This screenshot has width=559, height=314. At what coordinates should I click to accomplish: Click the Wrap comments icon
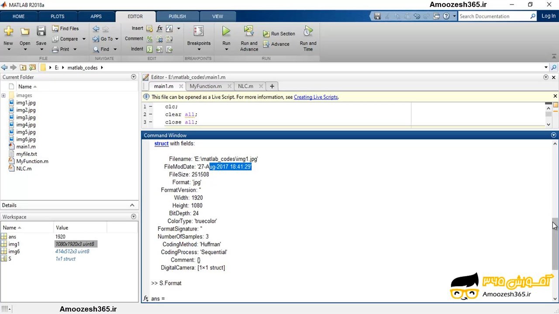coord(169,39)
